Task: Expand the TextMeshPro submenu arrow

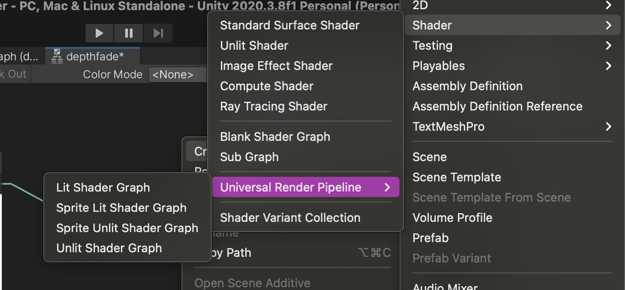Action: coord(608,127)
